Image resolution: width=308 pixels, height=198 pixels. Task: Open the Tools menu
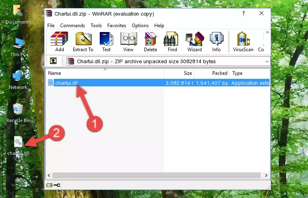pos(96,26)
